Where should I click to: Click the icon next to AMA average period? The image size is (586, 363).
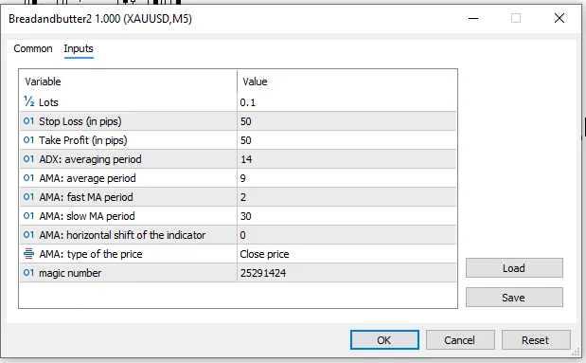[x=28, y=178]
